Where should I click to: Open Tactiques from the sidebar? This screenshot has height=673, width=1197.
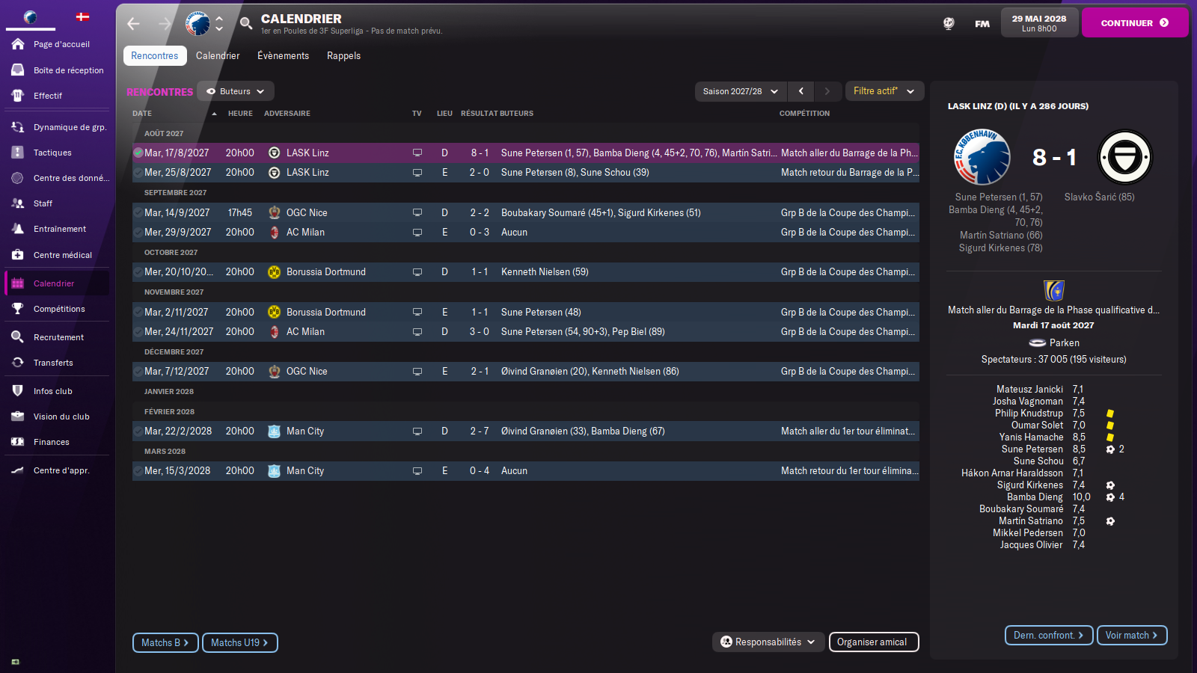[x=52, y=153]
